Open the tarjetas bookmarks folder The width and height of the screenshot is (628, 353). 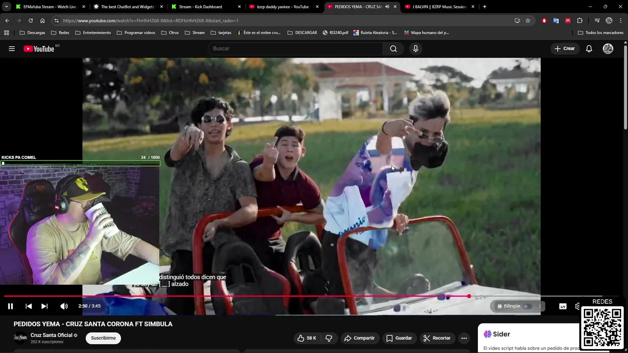pos(220,33)
